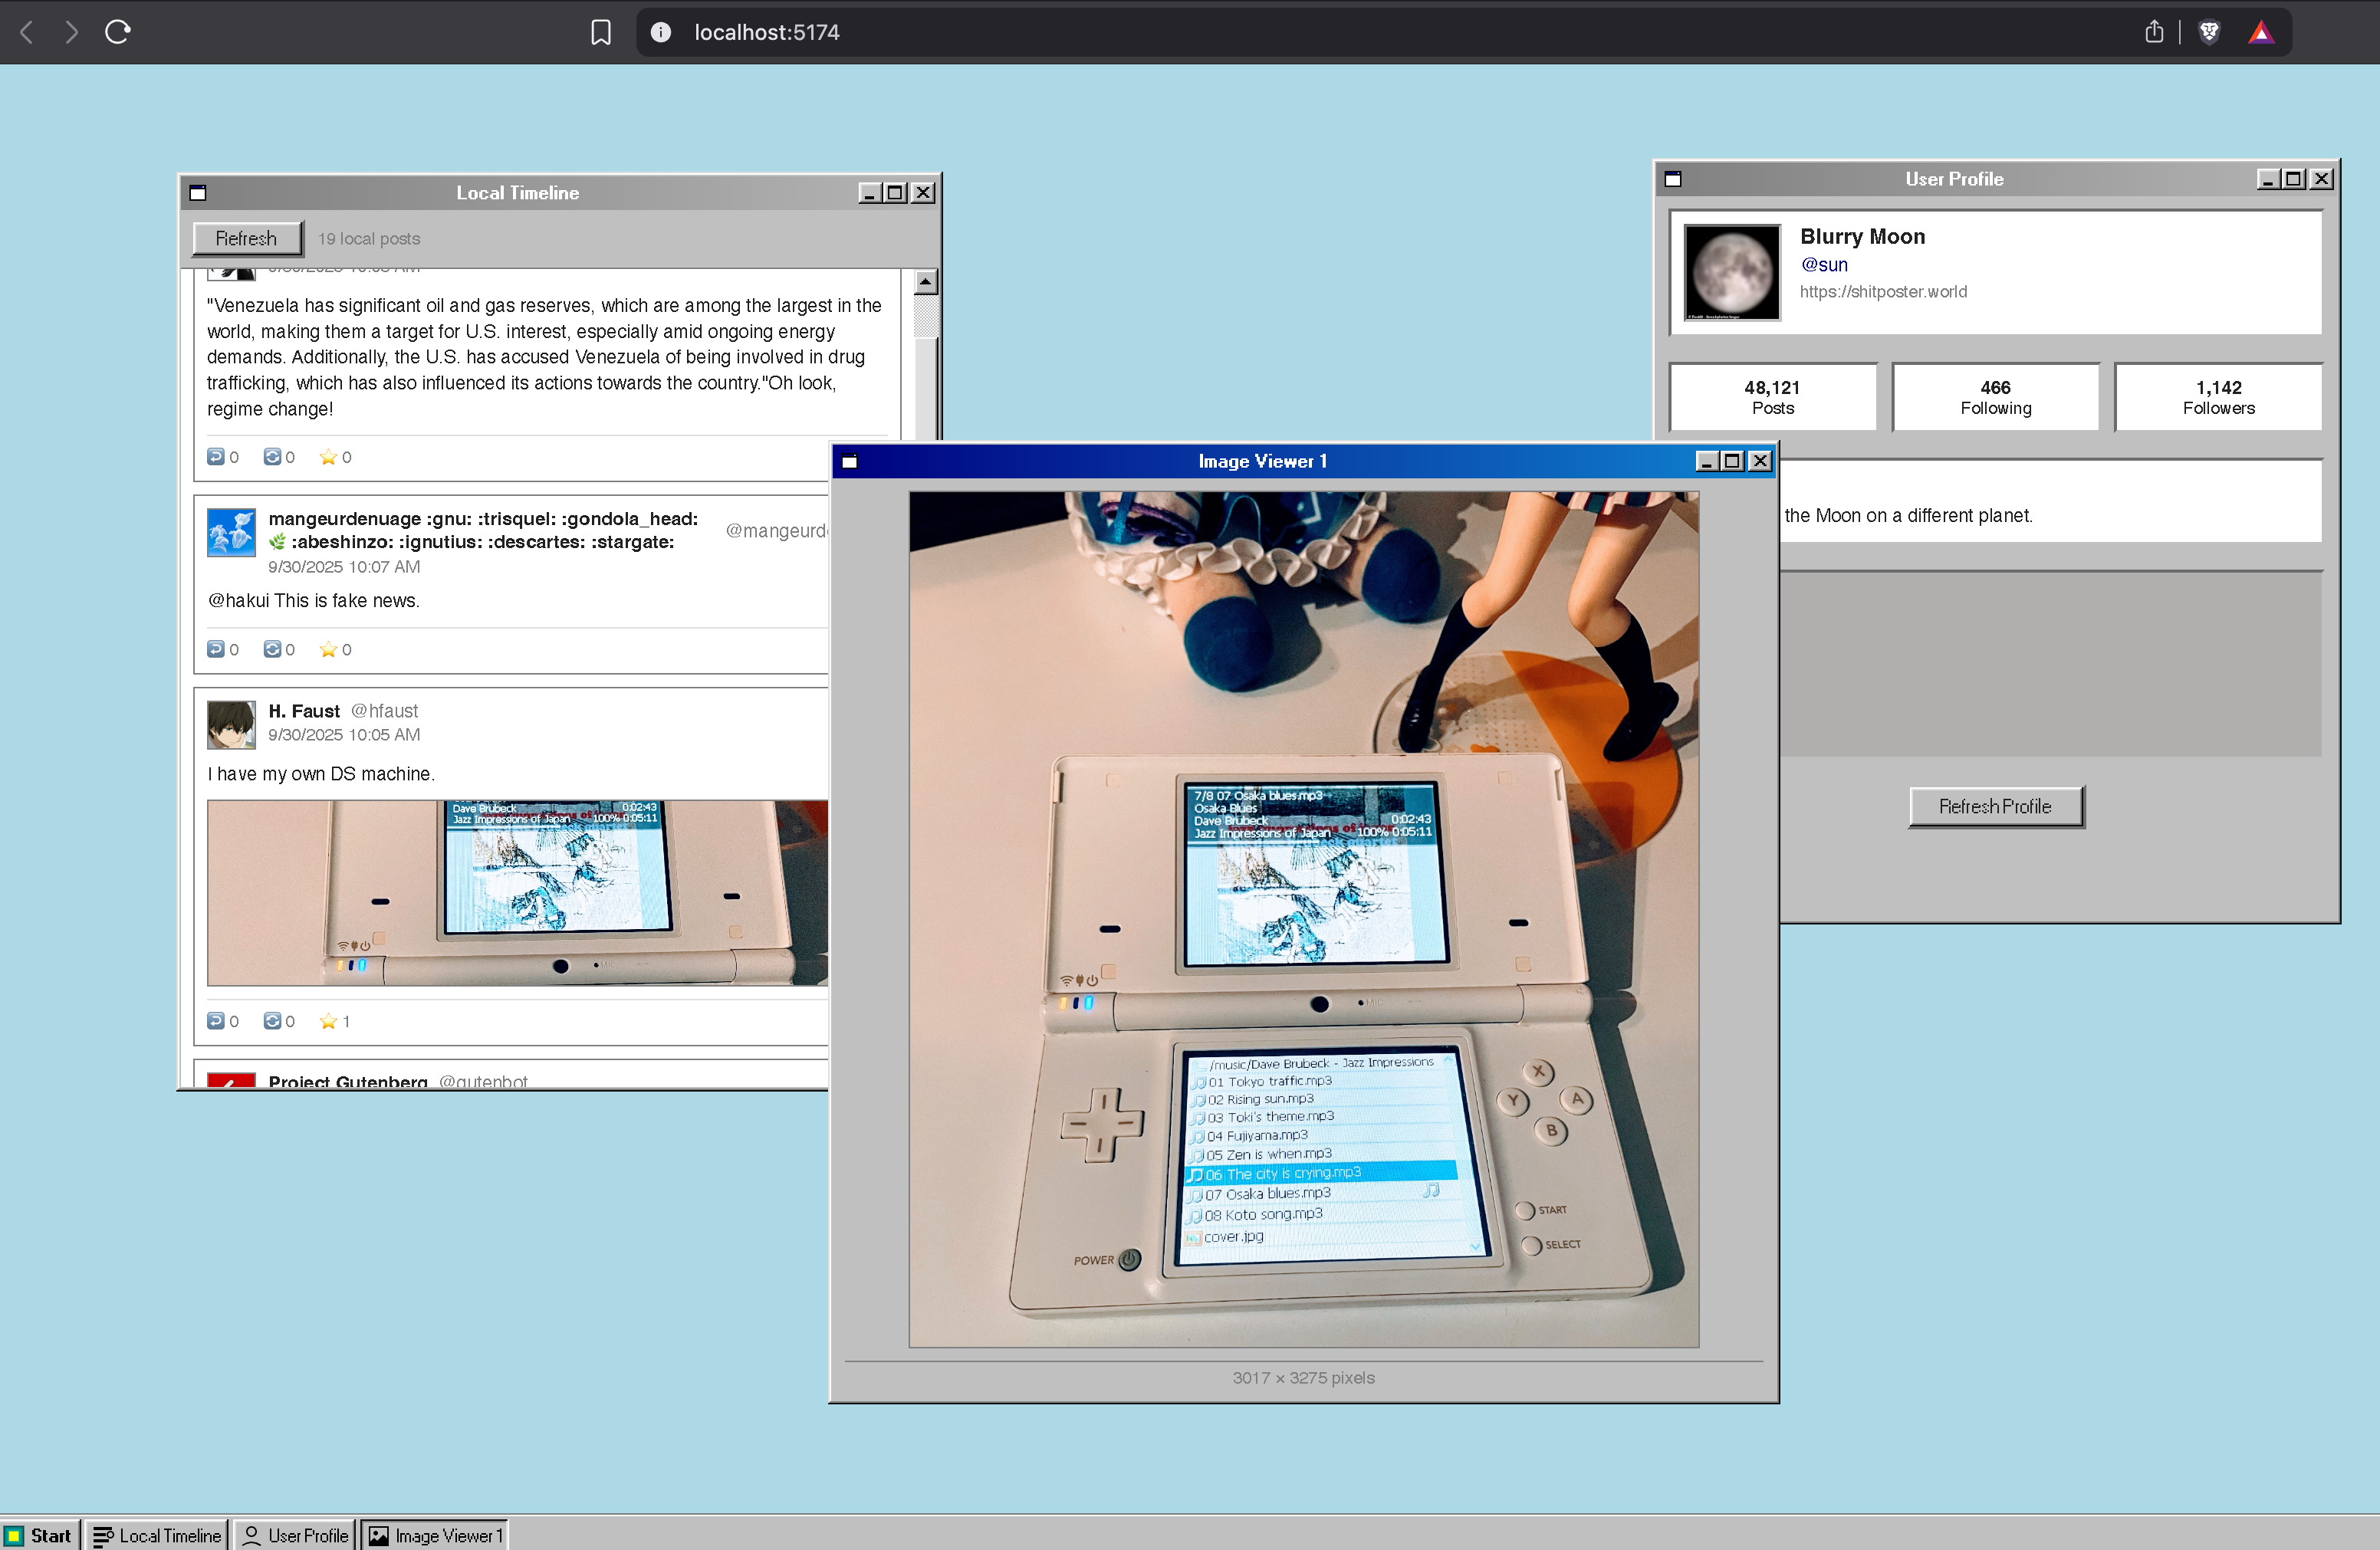
Task: Open the Start menu button
Action: [39, 1535]
